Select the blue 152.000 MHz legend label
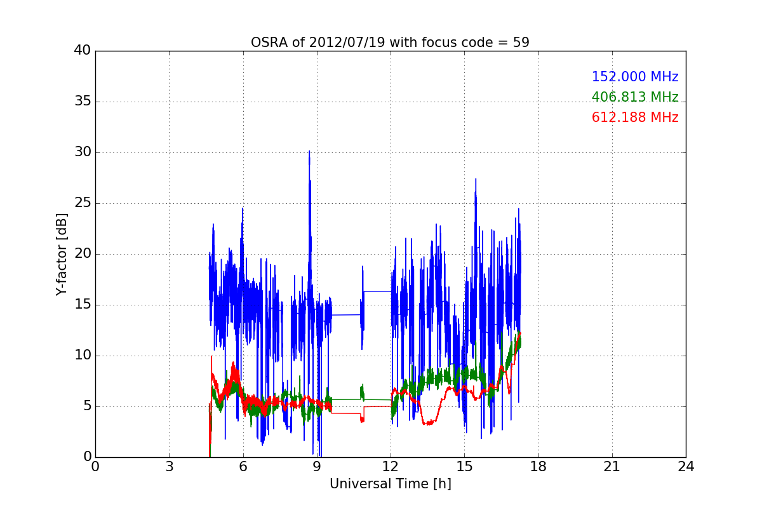 pyautogui.click(x=635, y=77)
